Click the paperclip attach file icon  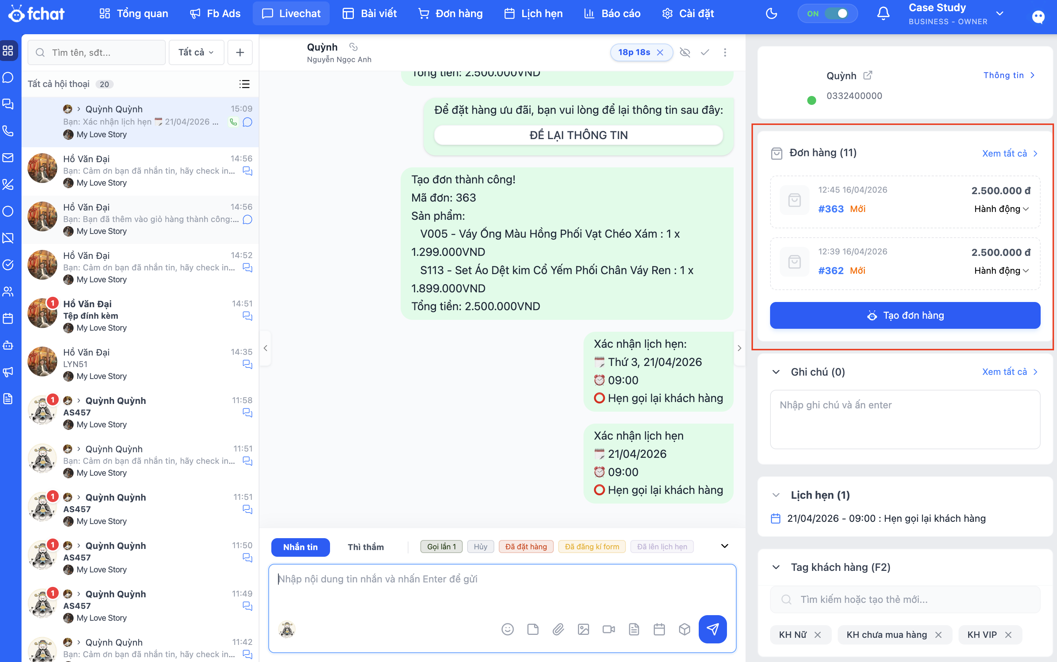(558, 629)
